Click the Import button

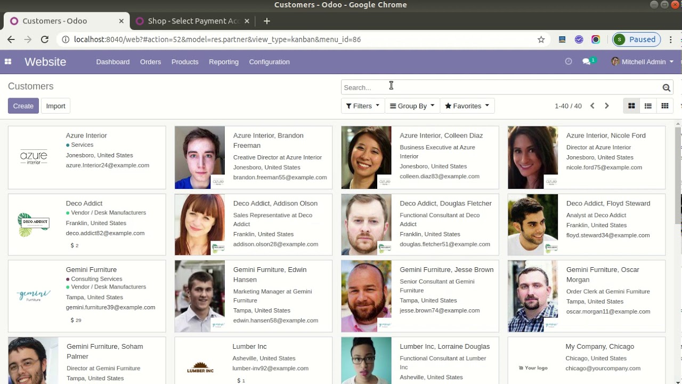pyautogui.click(x=55, y=106)
